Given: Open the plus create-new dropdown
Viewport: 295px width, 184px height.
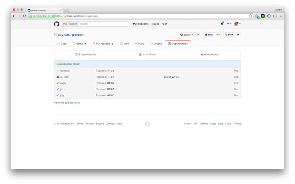Looking at the screenshot, I should (229, 24).
